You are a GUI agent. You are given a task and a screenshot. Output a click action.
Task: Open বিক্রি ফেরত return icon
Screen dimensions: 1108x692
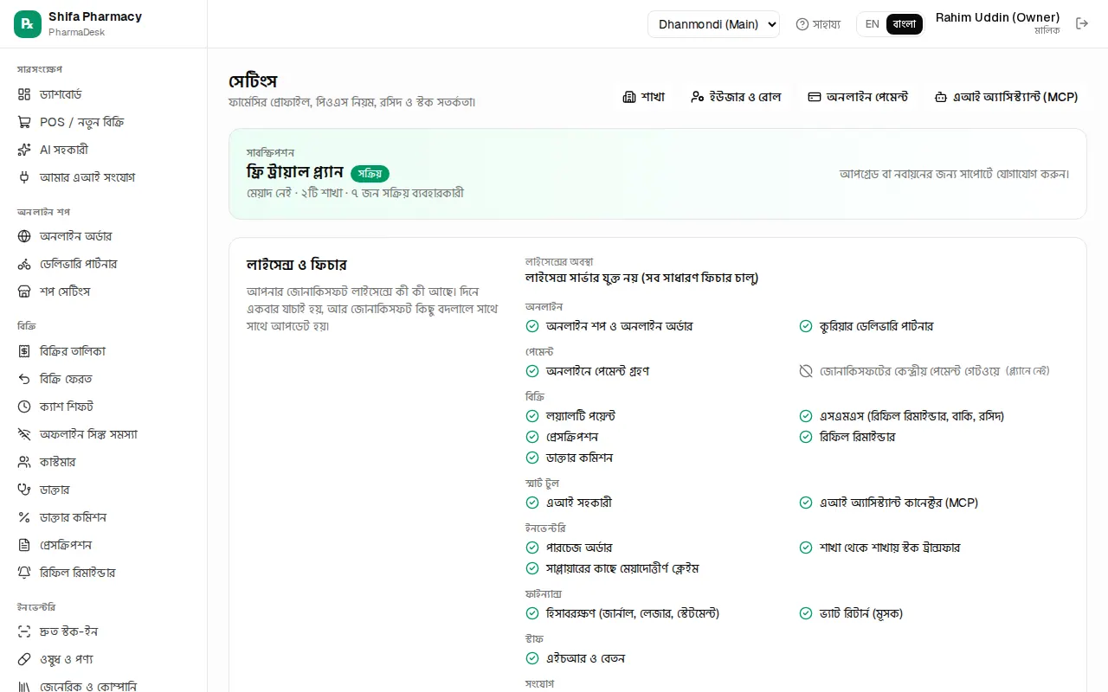click(x=24, y=379)
